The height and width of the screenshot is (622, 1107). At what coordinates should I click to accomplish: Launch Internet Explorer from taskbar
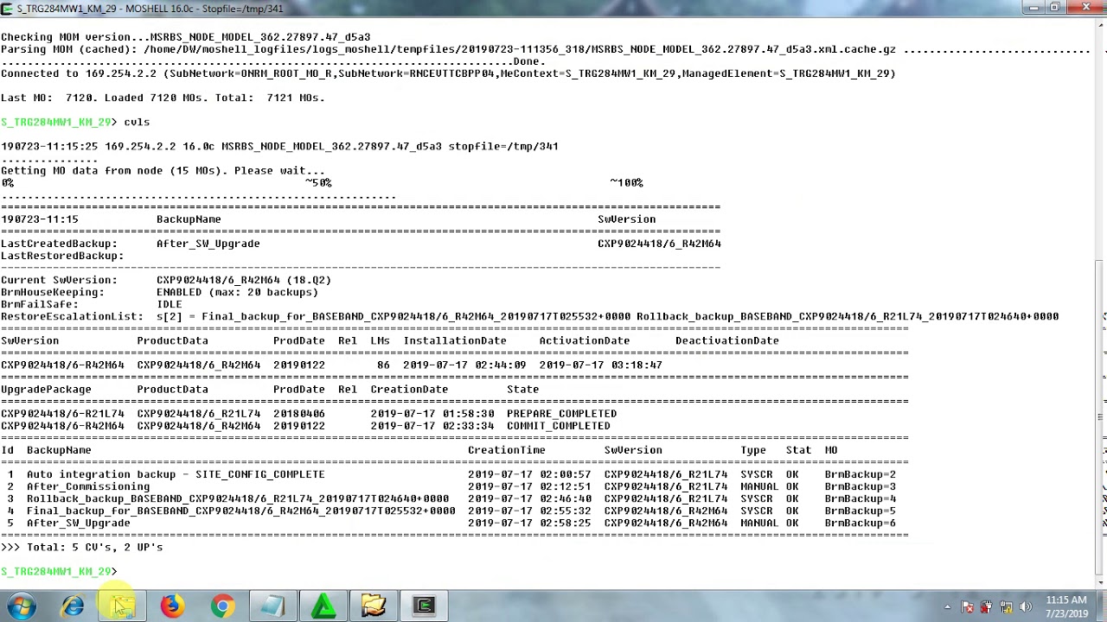pos(73,606)
